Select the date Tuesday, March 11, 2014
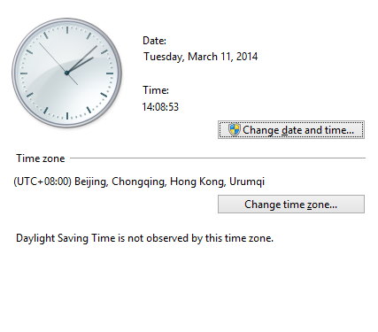The width and height of the screenshot is (378, 332). [201, 57]
